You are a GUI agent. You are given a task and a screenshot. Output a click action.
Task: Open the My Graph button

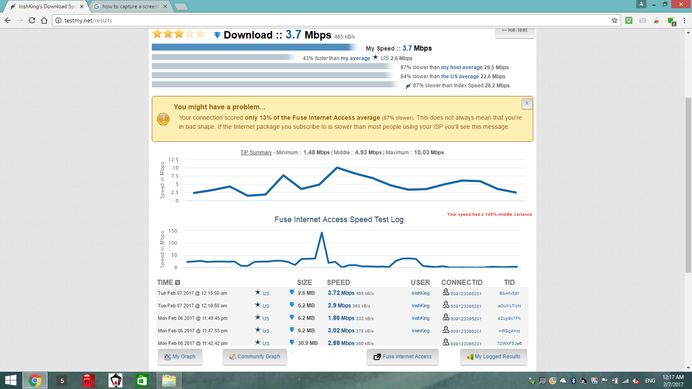[x=180, y=357]
